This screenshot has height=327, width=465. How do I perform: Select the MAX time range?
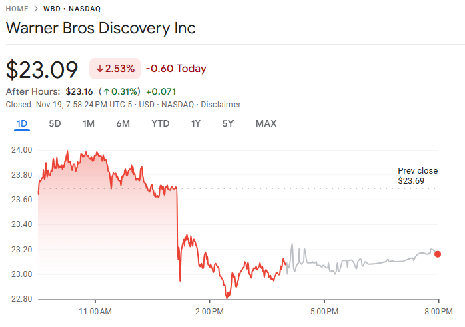point(266,124)
